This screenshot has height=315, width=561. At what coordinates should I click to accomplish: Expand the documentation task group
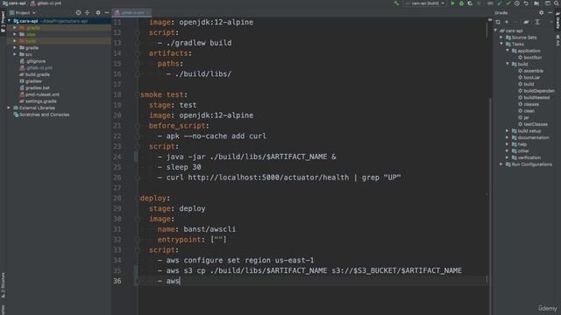click(508, 137)
